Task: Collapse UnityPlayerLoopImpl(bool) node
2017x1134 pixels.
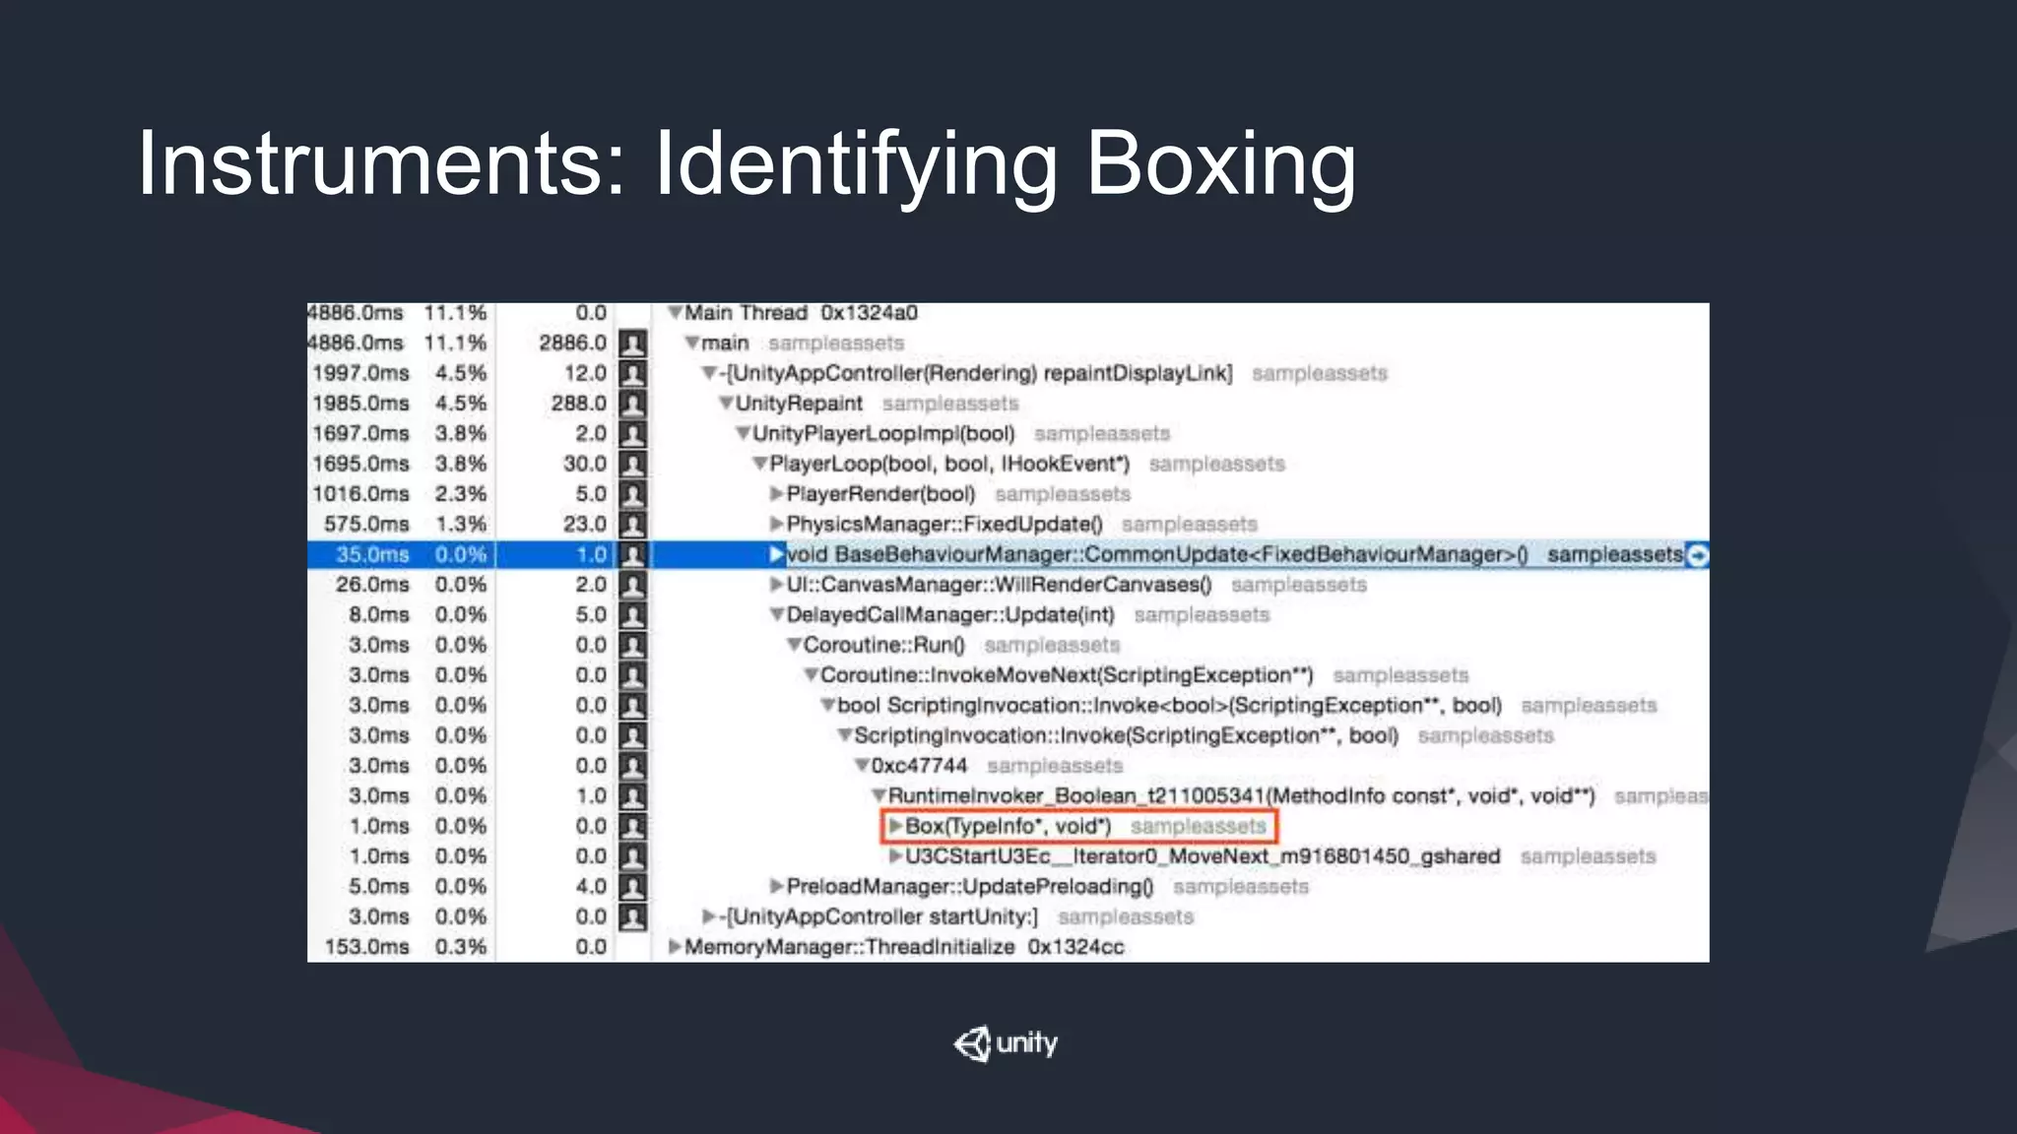Action: [744, 434]
